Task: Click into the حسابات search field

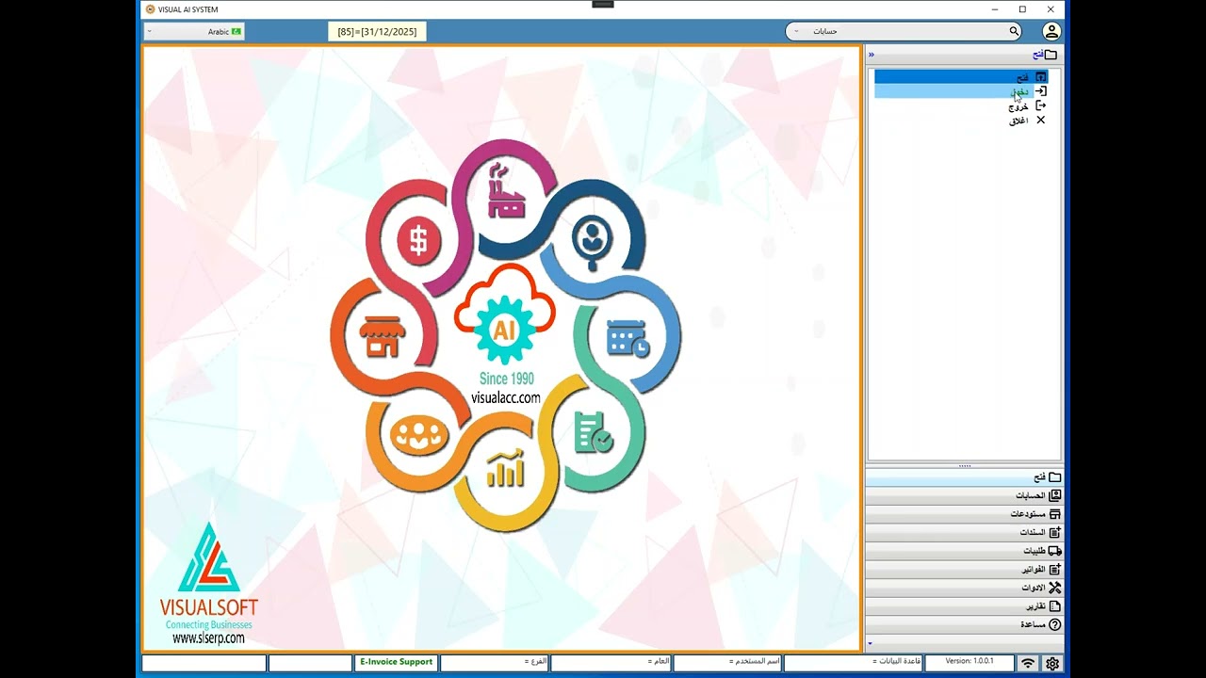Action: point(903,31)
